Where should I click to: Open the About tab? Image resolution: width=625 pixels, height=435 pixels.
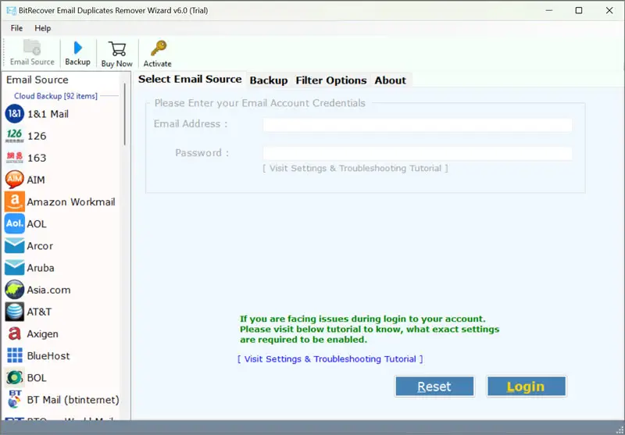coord(390,80)
